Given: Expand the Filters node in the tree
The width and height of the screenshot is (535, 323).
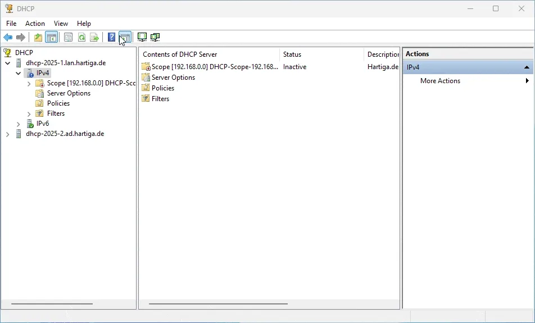Looking at the screenshot, I should (29, 114).
